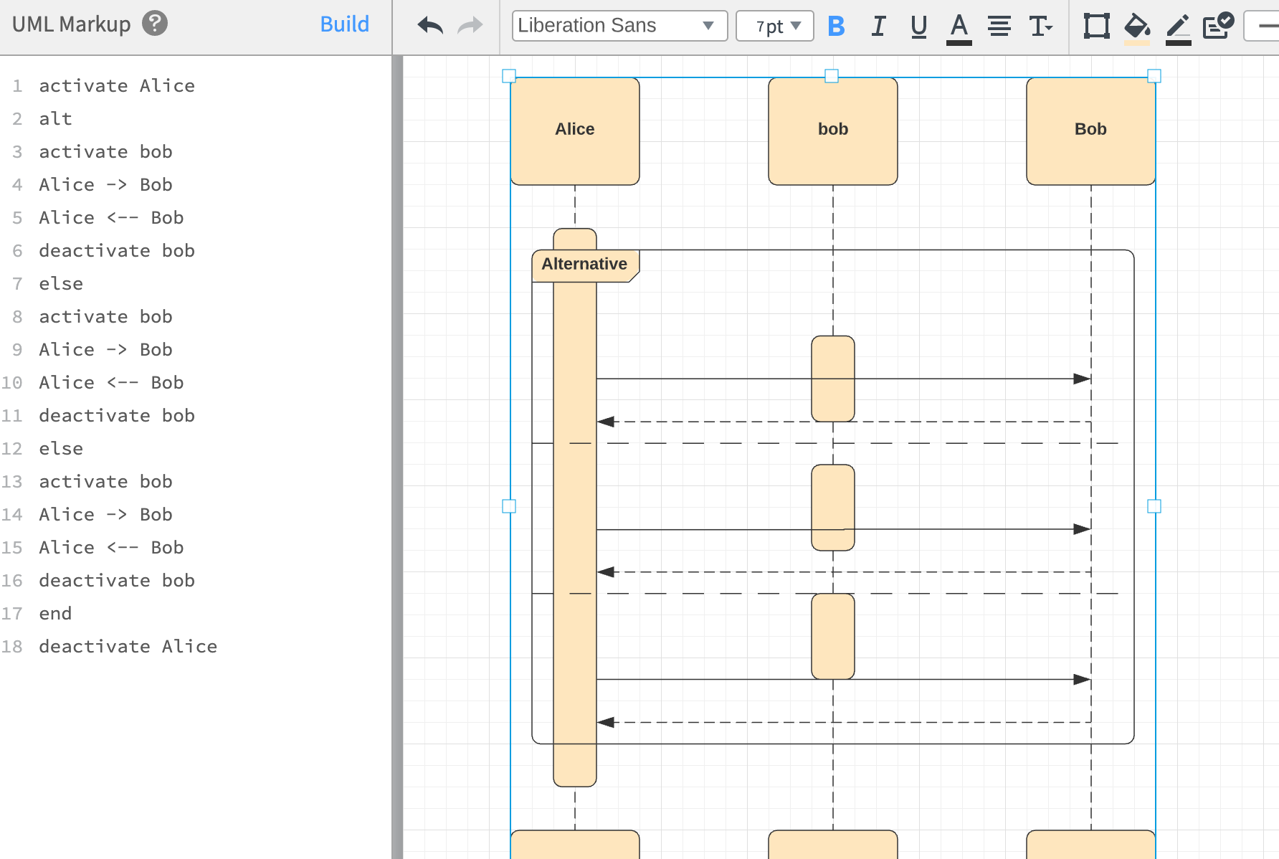Pick the fill color bucket
The image size is (1279, 859).
(1137, 29)
